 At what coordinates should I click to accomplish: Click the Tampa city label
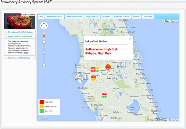tap(87, 73)
